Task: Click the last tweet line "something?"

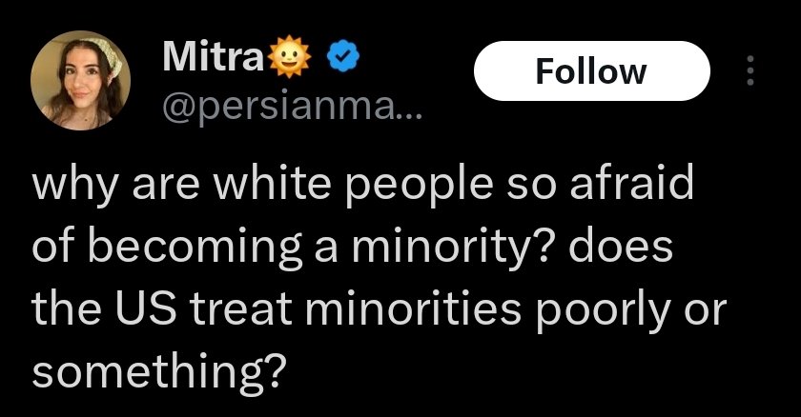Action: coord(159,367)
